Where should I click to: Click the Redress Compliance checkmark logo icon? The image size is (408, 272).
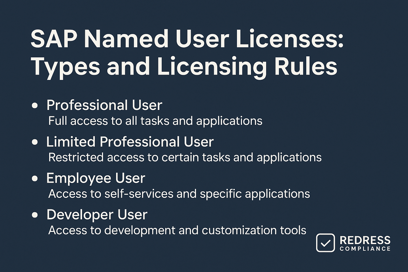[x=325, y=243]
